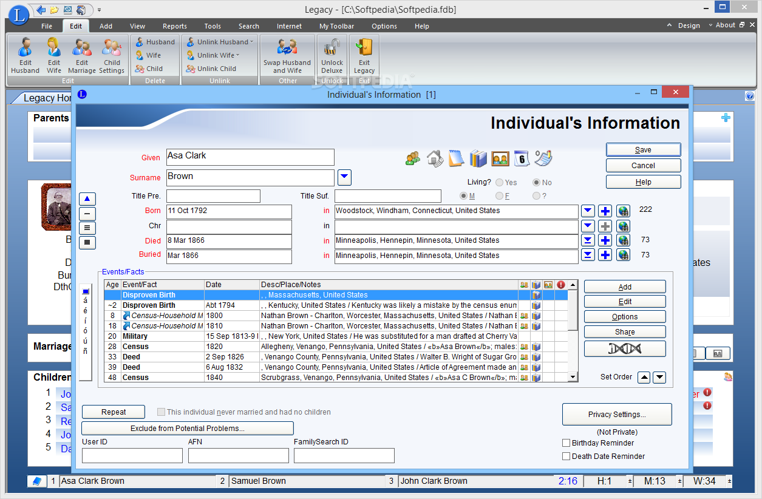Screen dimensions: 762x499
Task: Click the blue plus next to Died location
Action: click(605, 240)
